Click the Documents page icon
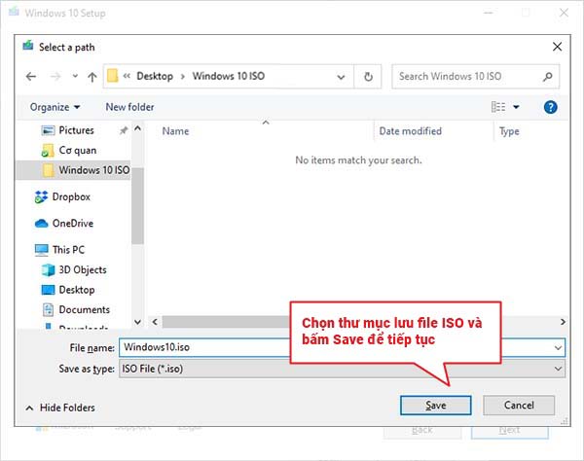Viewport: 584px width, 461px height. tap(48, 309)
